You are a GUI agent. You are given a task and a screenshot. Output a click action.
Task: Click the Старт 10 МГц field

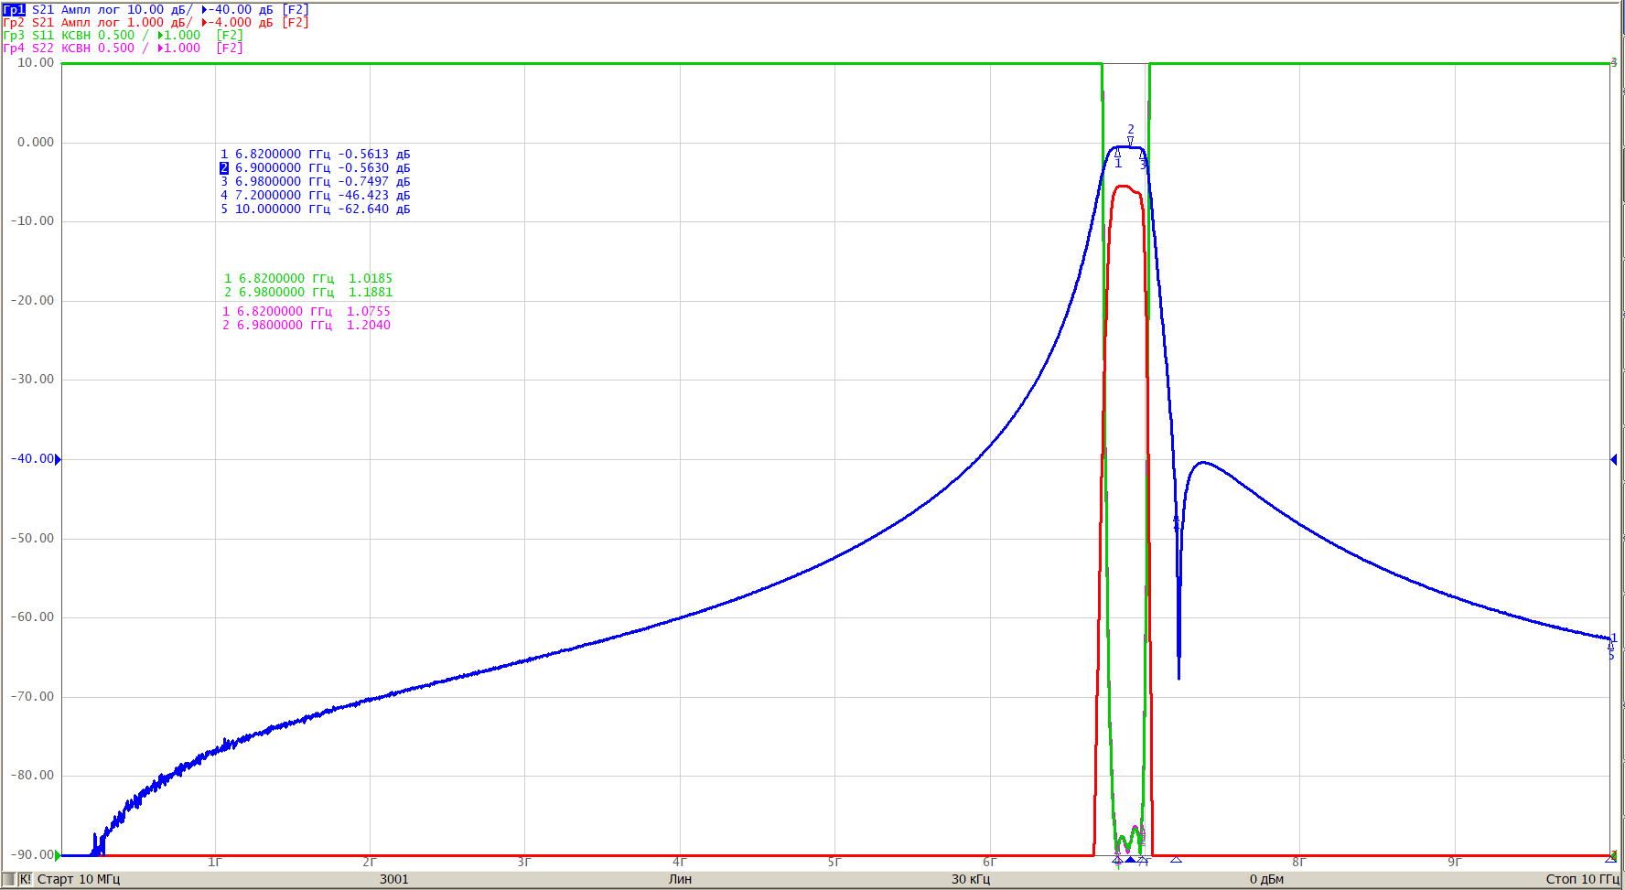79,879
